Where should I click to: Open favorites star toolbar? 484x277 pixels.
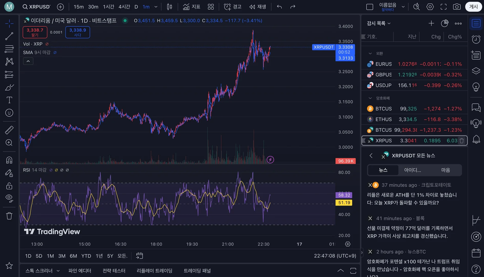[x=9, y=266]
